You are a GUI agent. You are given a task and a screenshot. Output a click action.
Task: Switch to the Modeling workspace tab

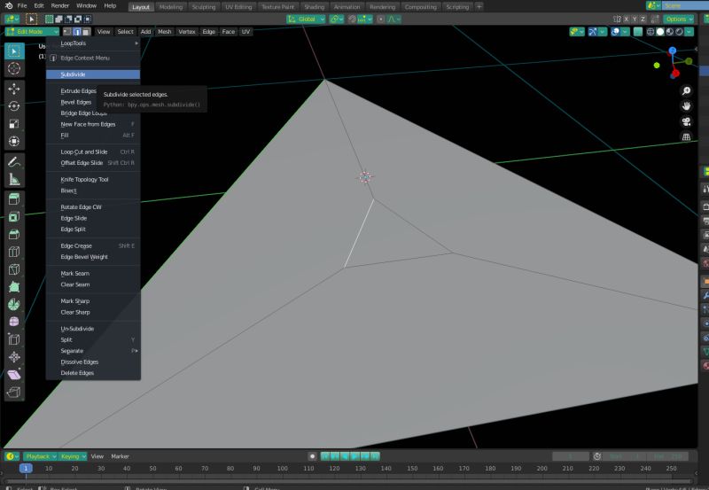[x=170, y=7]
